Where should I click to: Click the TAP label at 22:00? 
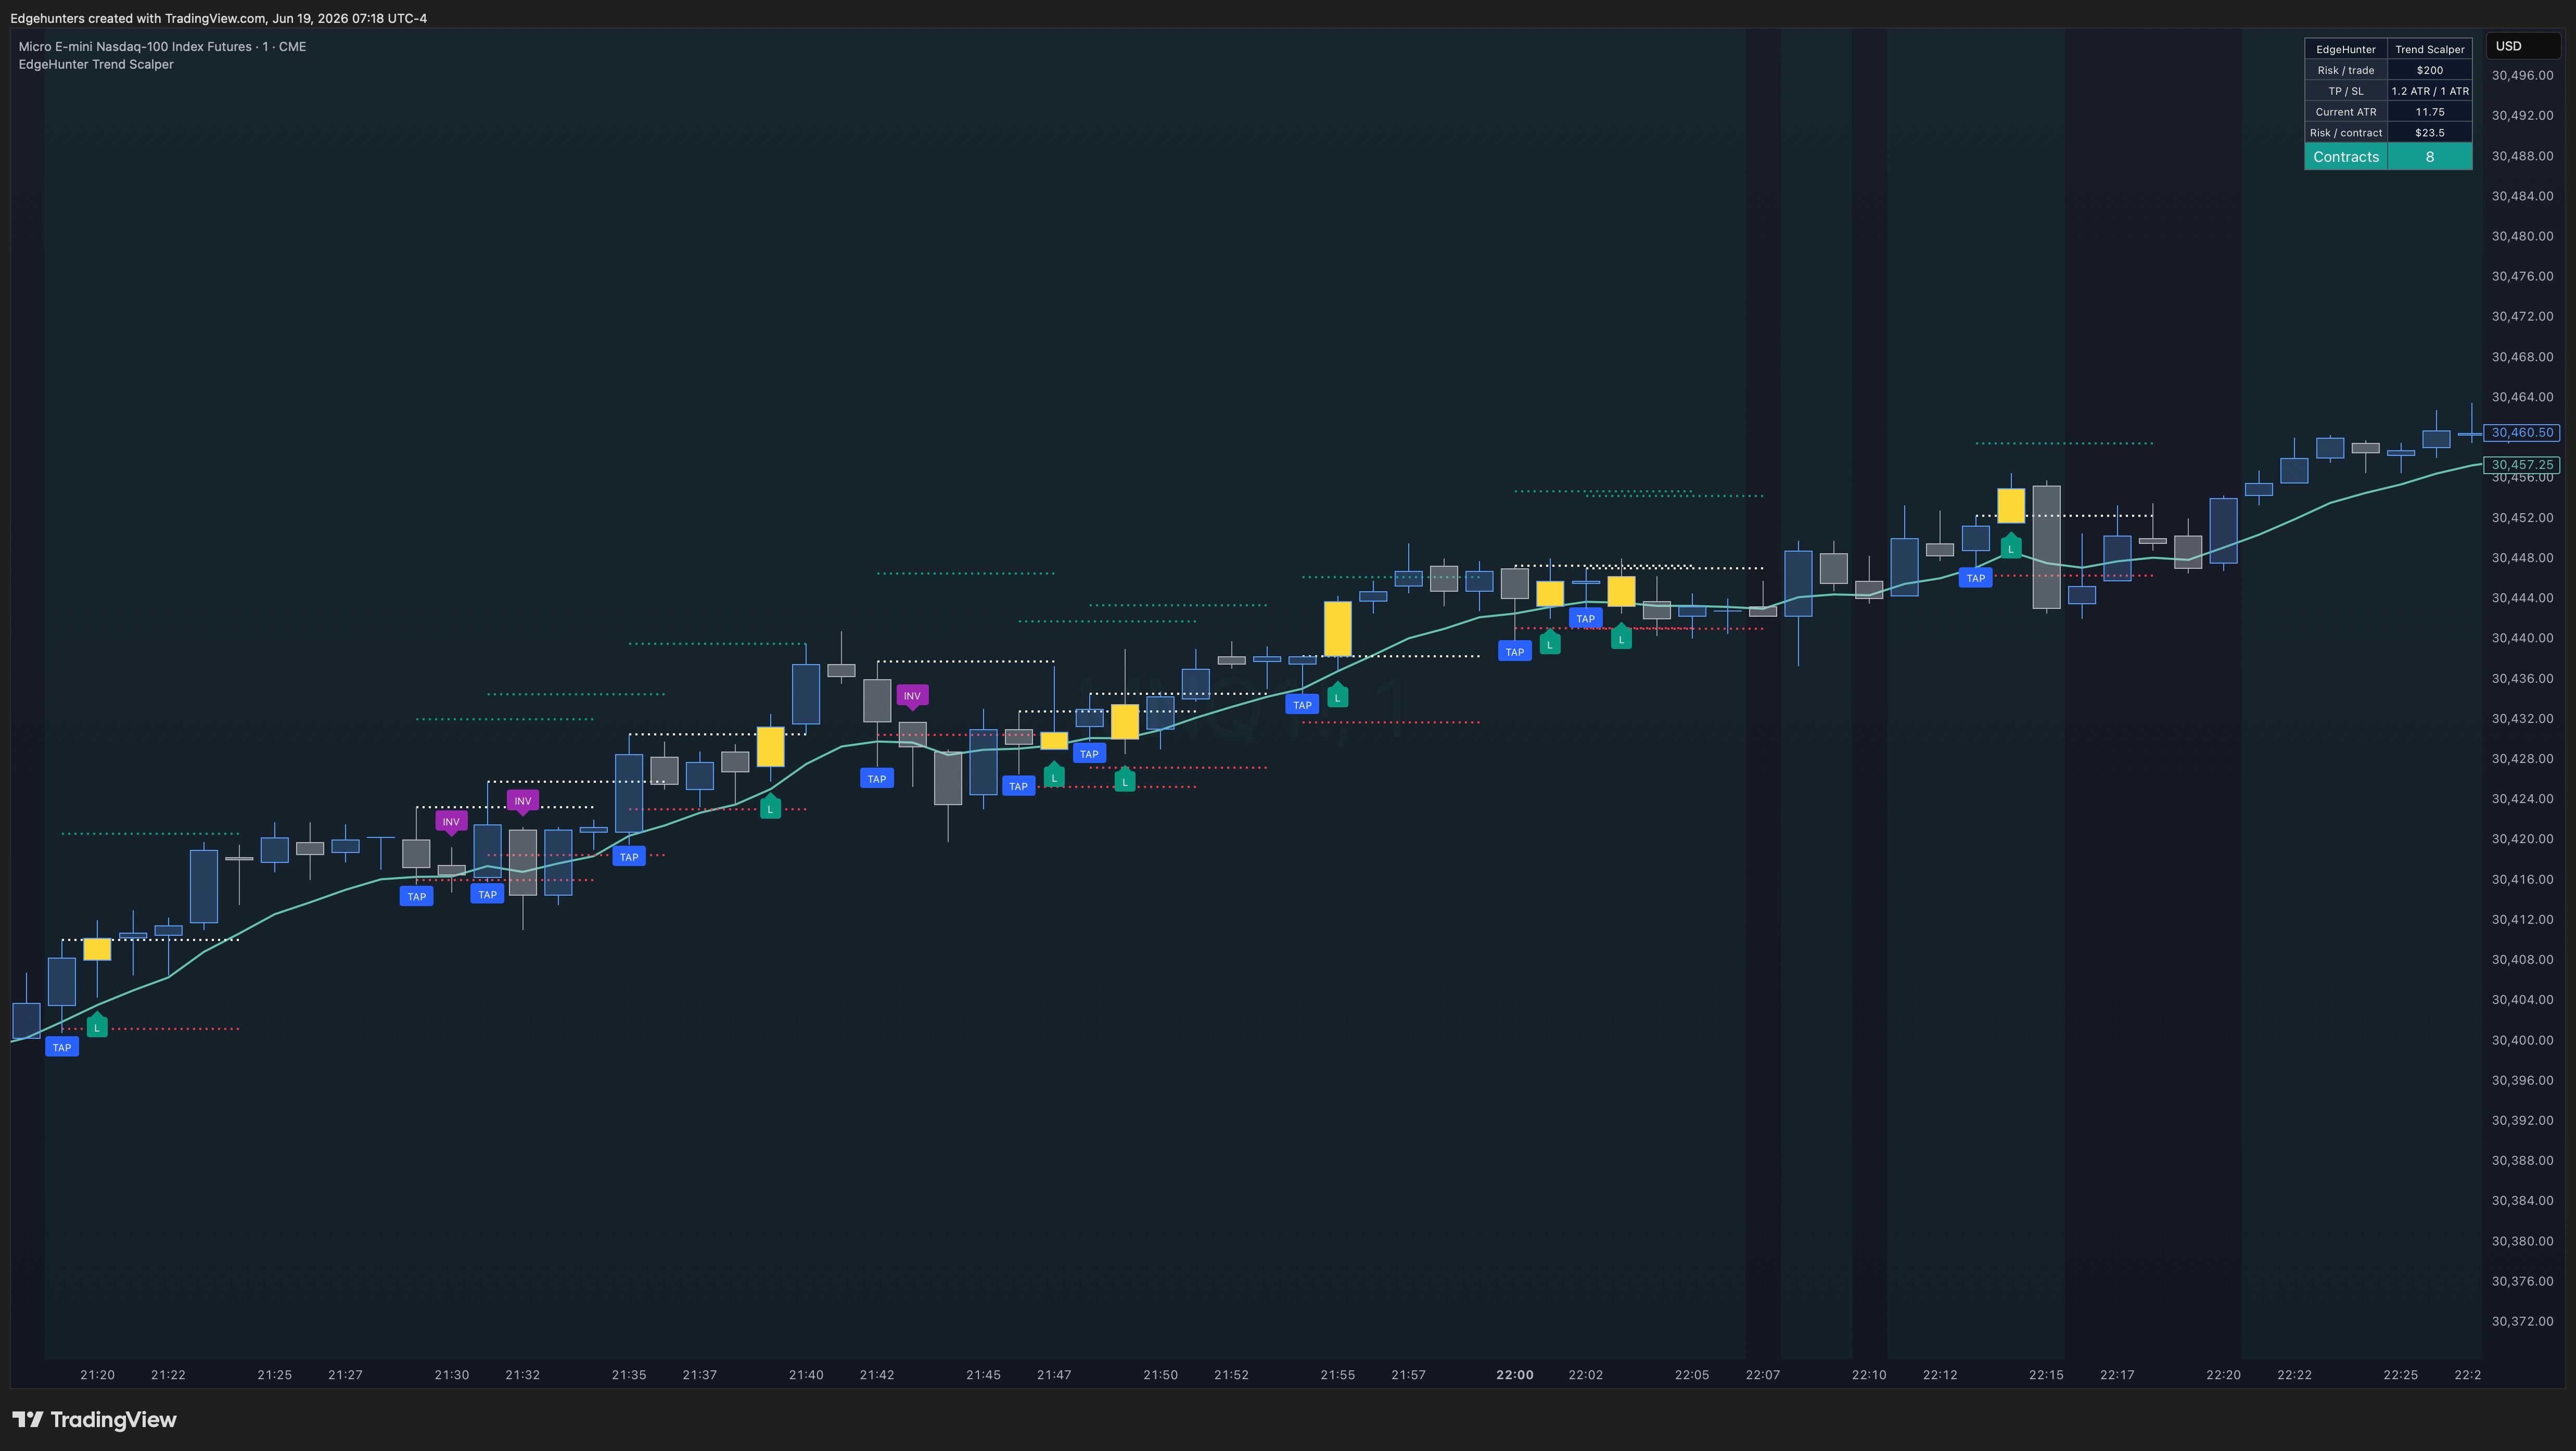1515,652
